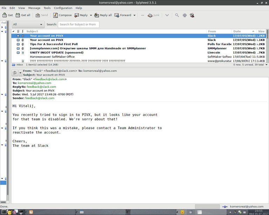
Task: Switch to workspace 1 orange app icon
Action: pyautogui.click(x=31, y=212)
